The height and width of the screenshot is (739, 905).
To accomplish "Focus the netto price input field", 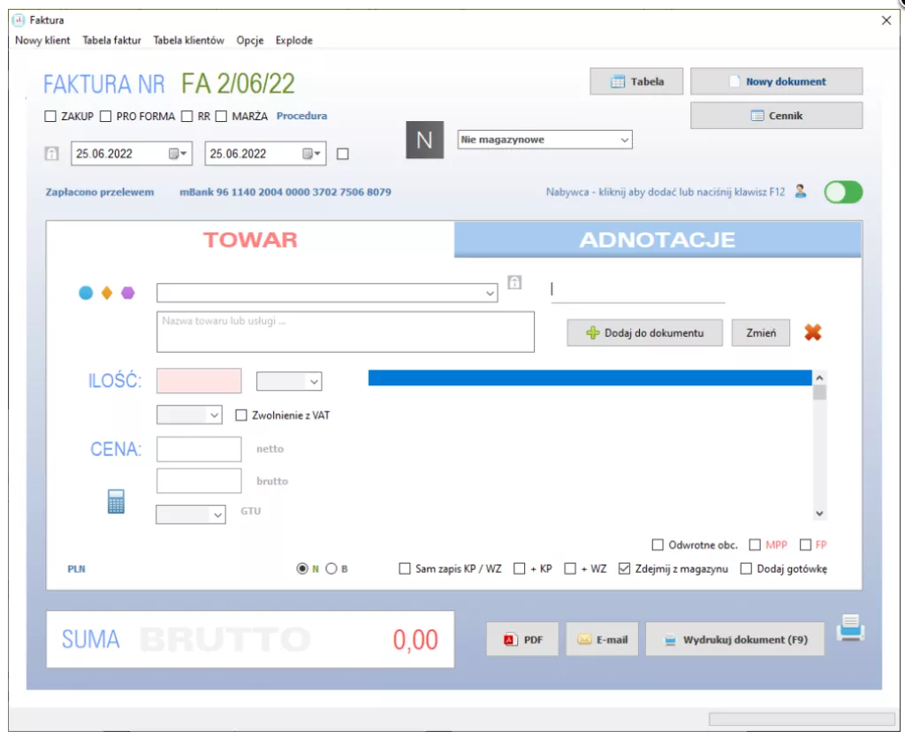I will coord(199,449).
